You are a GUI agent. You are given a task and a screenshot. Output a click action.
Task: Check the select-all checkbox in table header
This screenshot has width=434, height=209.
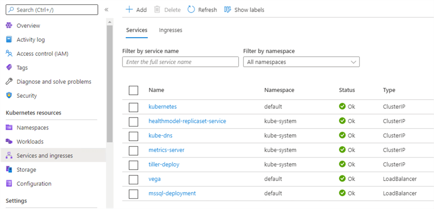point(134,90)
